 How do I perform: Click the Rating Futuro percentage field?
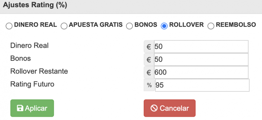(x=202, y=85)
